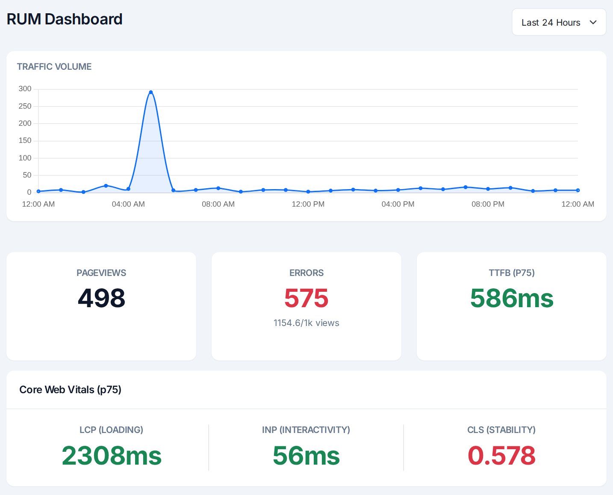
Task: Click the 586ms TTFB value
Action: pyautogui.click(x=512, y=298)
